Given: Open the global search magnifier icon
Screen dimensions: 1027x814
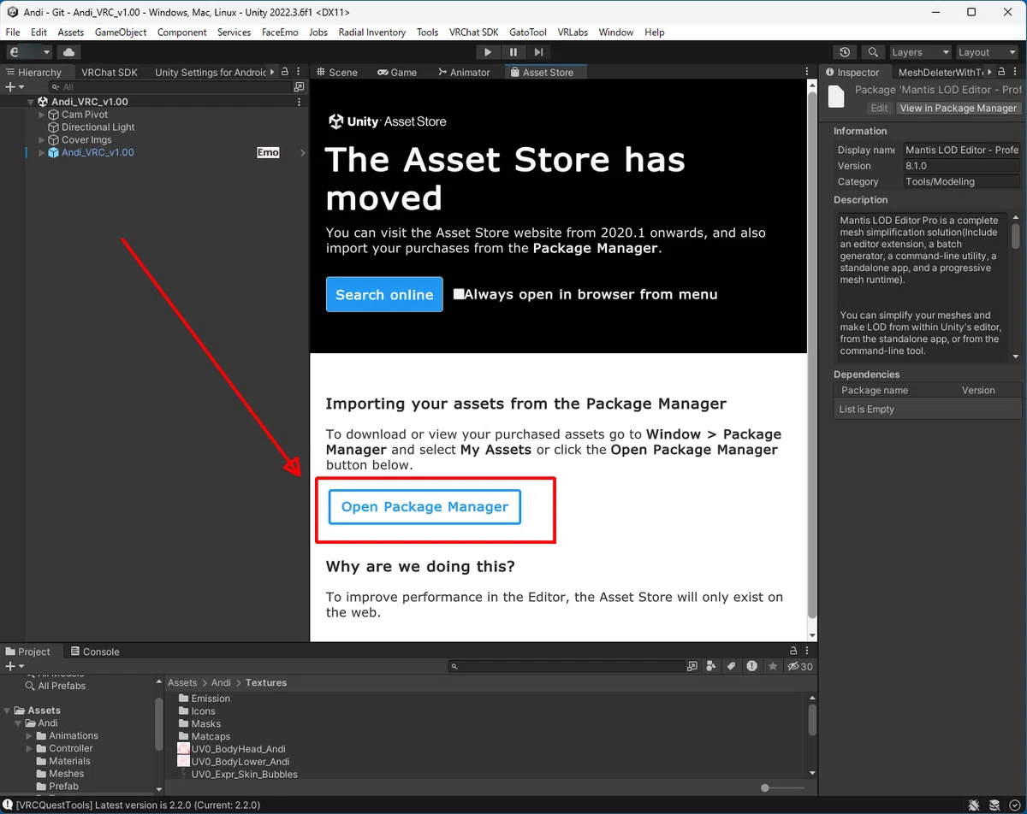Looking at the screenshot, I should (x=873, y=52).
